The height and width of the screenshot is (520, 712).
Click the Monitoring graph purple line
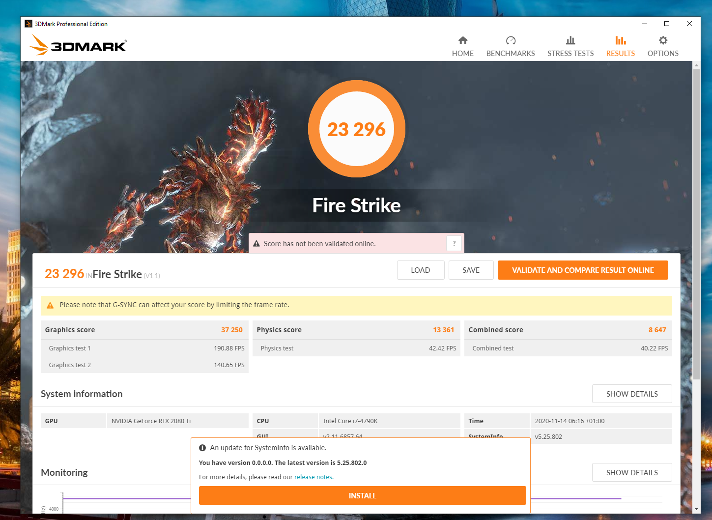click(x=127, y=498)
